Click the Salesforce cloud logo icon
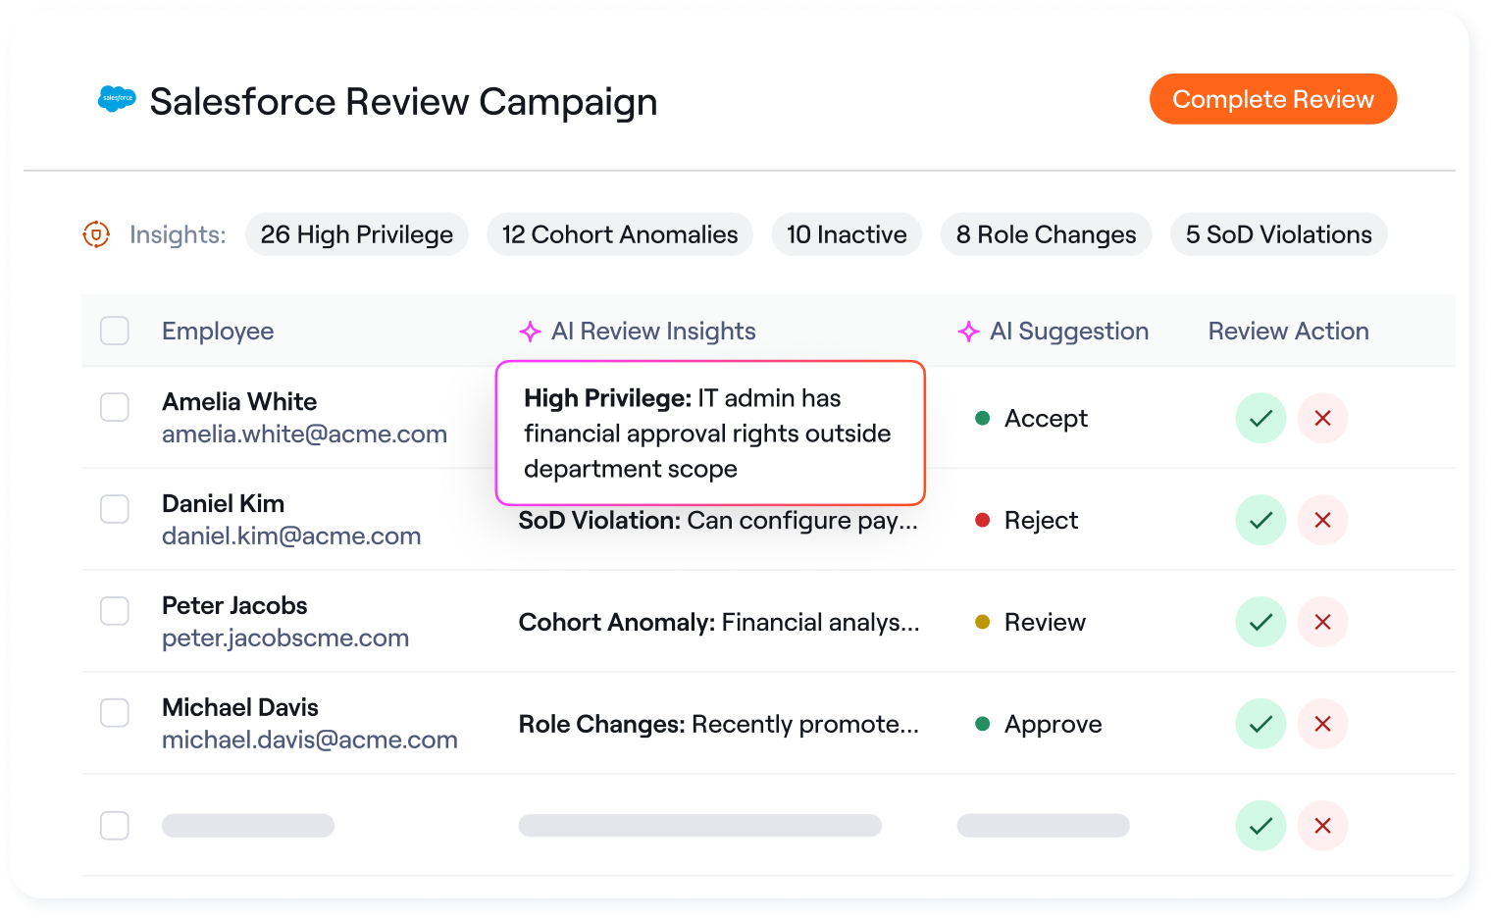This screenshot has width=1491, height=920. pos(117,99)
